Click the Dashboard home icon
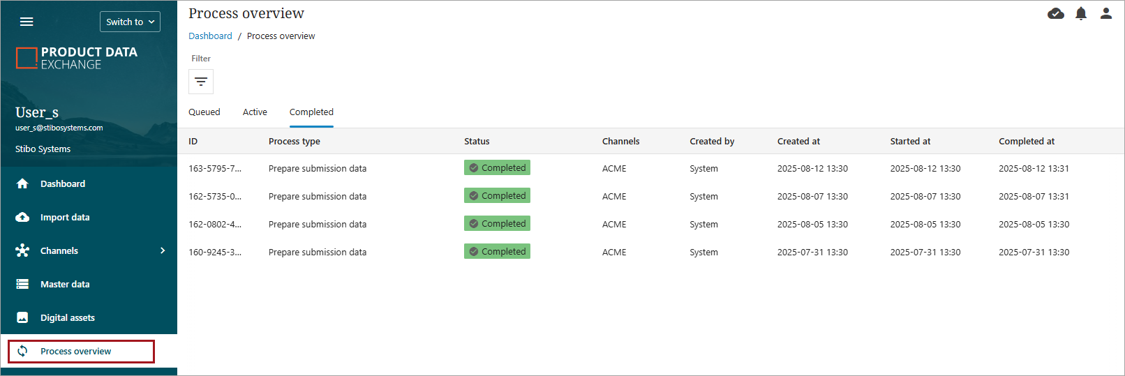The height and width of the screenshot is (376, 1125). pyautogui.click(x=22, y=183)
